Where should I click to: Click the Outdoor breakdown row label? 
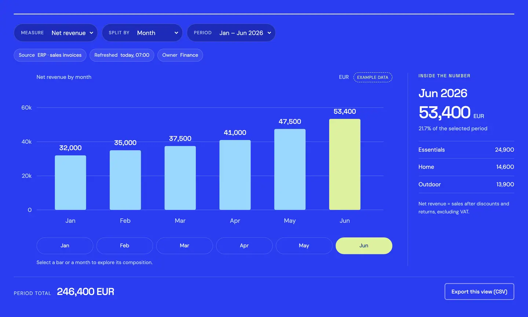(x=429, y=185)
